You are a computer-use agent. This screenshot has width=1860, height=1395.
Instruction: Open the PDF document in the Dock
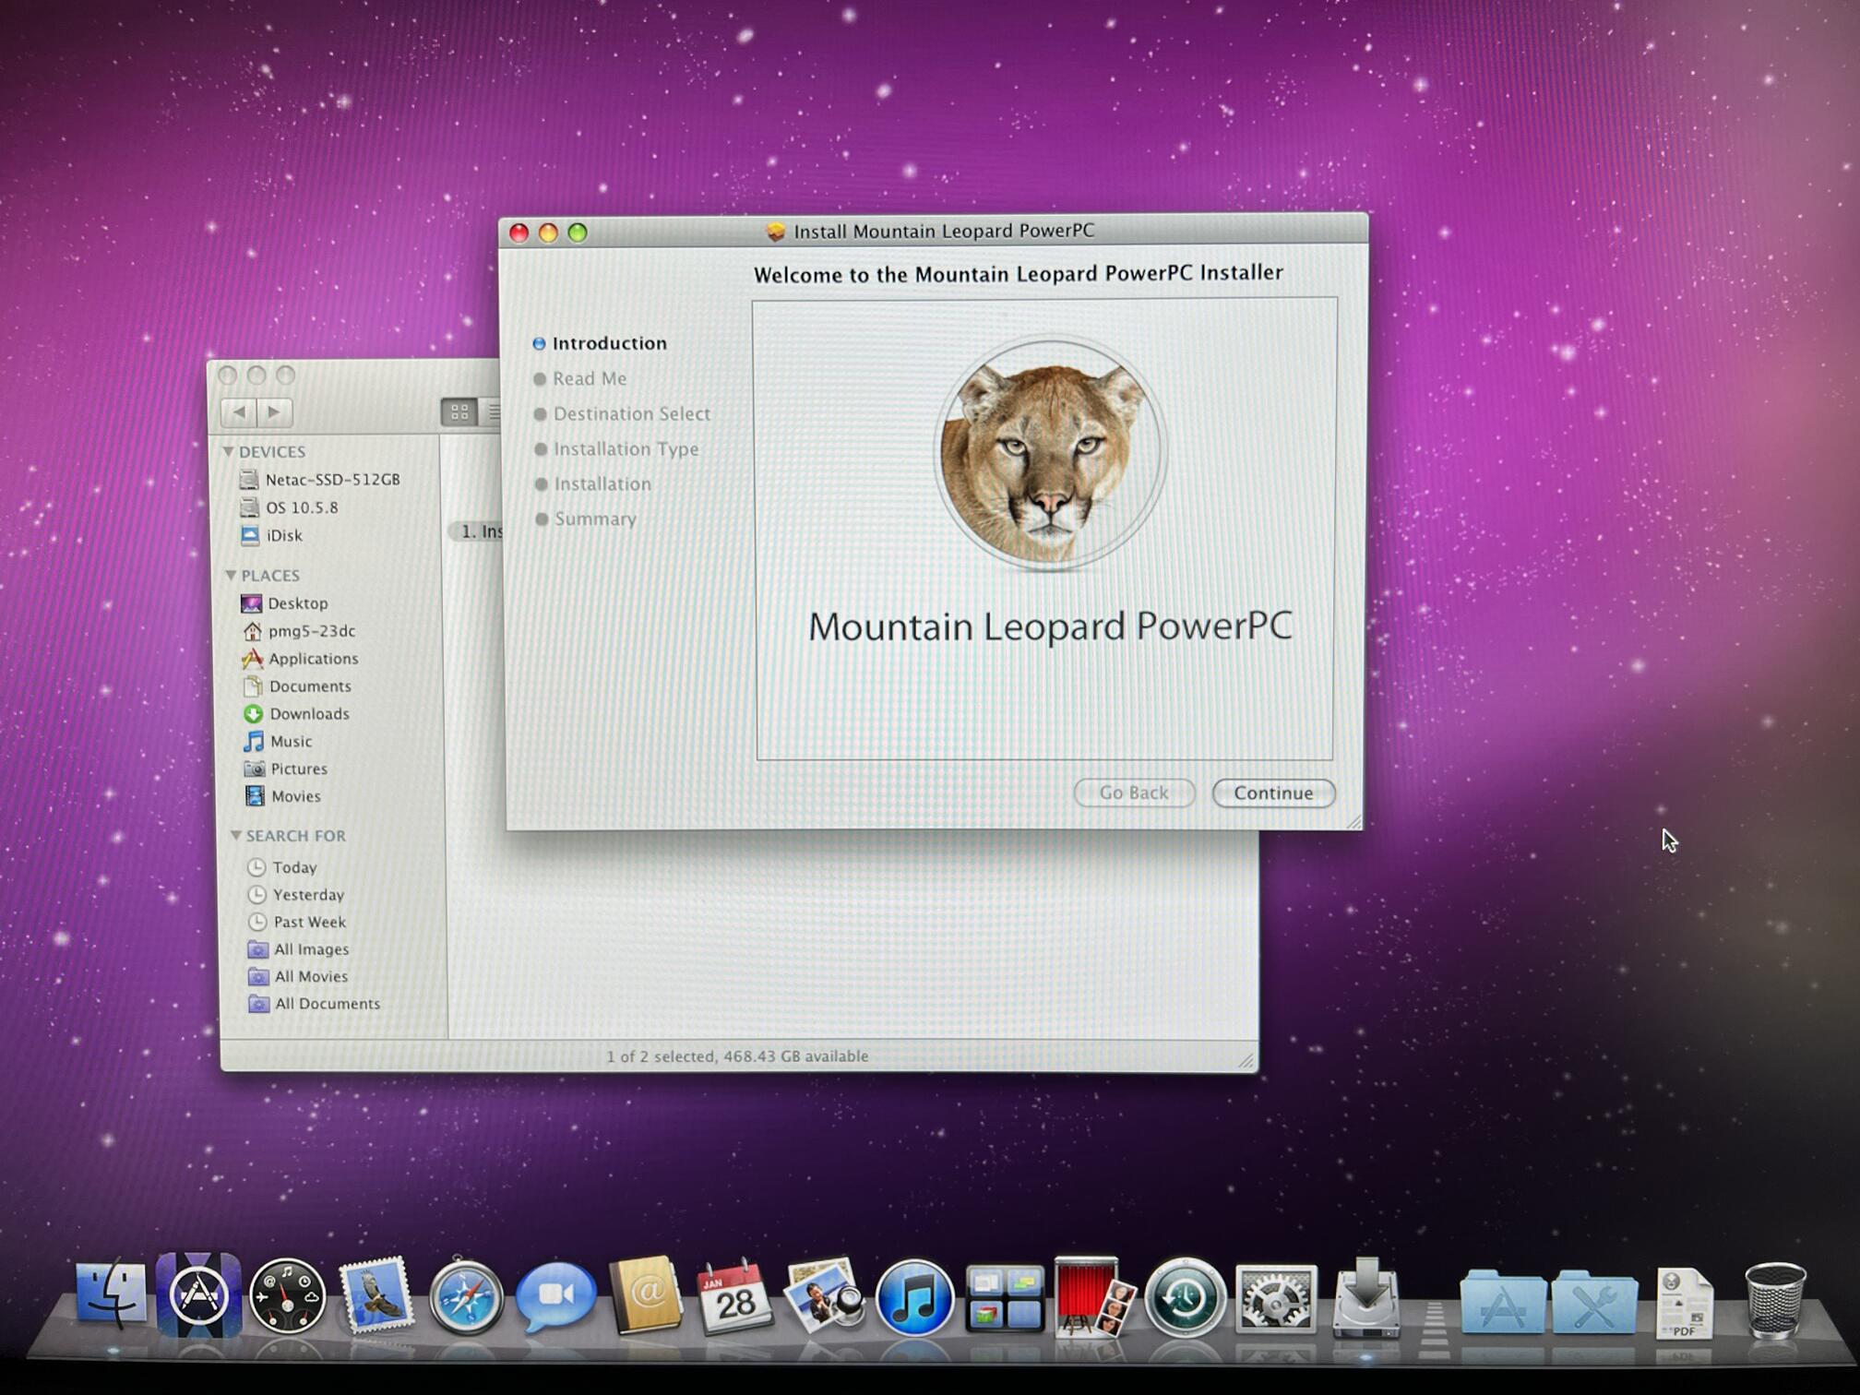click(x=1684, y=1302)
